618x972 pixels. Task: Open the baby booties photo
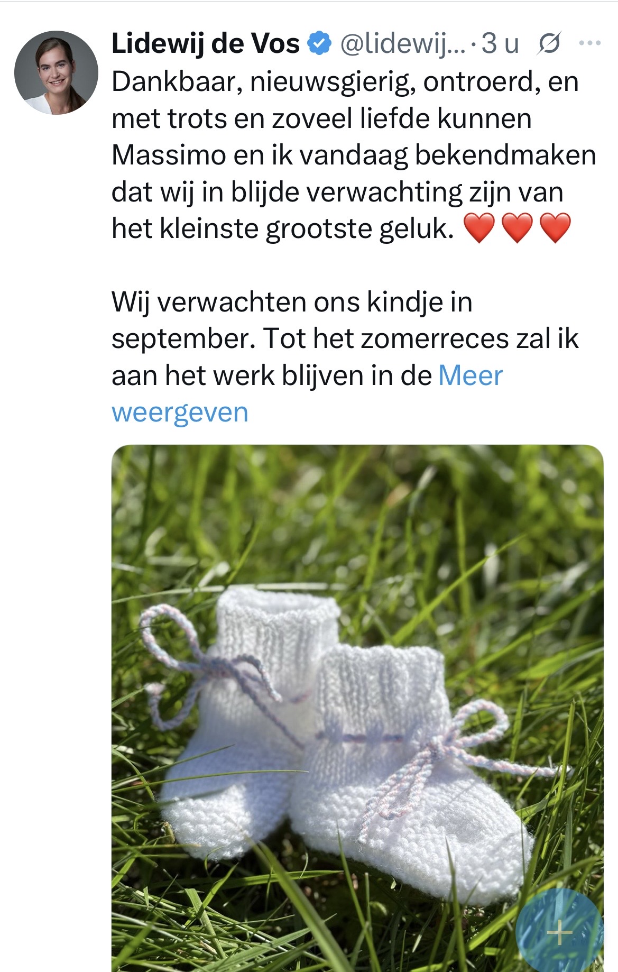357,708
